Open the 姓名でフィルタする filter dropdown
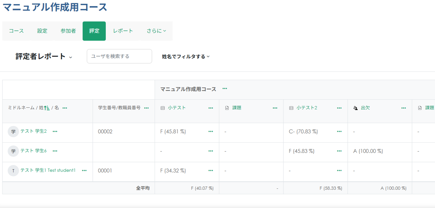The width and height of the screenshot is (435, 208). (186, 57)
